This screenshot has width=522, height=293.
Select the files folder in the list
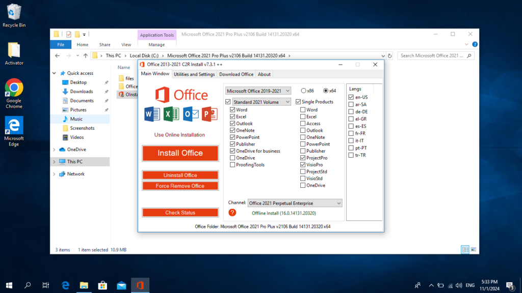pyautogui.click(x=129, y=78)
